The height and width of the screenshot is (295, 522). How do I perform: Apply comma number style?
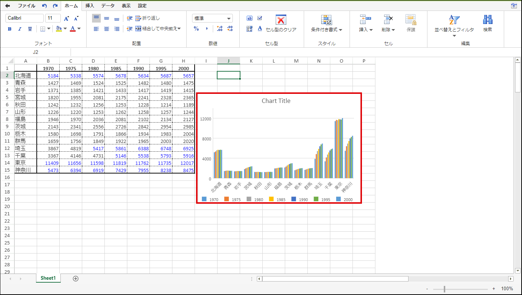pos(207,29)
